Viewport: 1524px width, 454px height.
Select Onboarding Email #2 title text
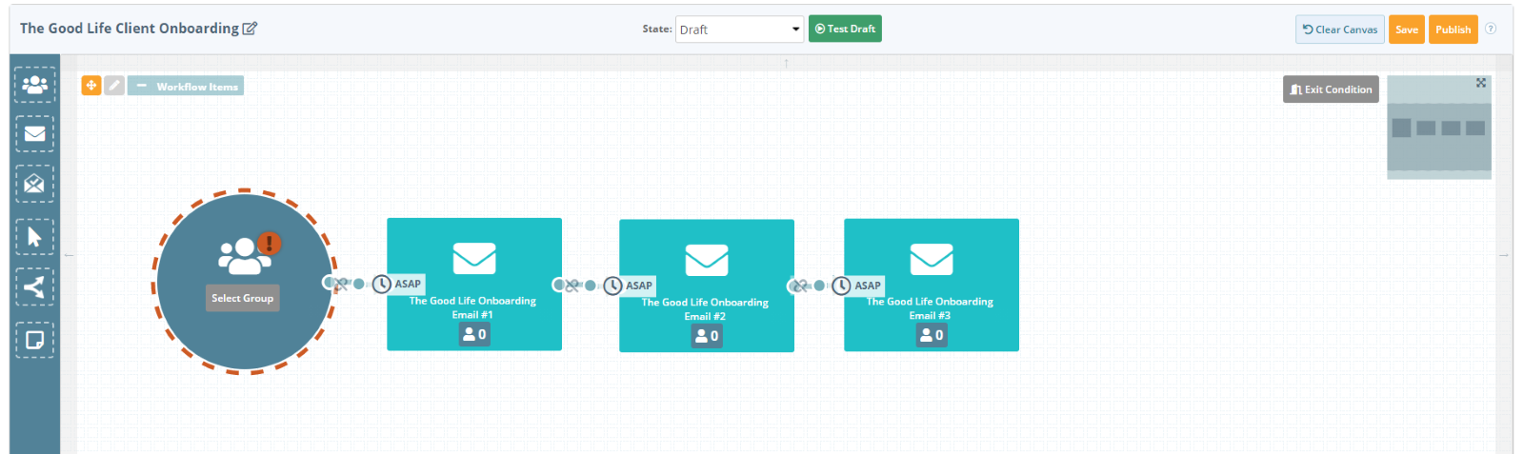(705, 309)
